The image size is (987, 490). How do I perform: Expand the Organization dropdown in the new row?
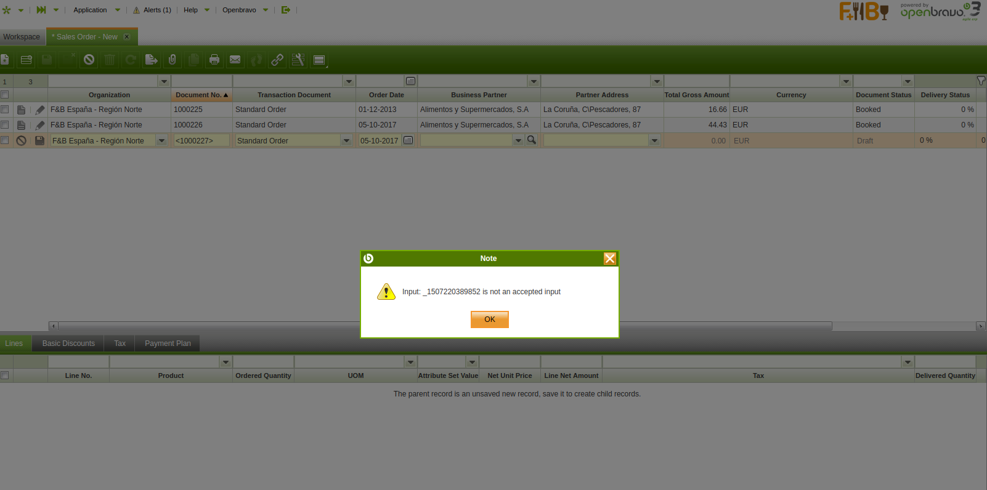pyautogui.click(x=161, y=141)
